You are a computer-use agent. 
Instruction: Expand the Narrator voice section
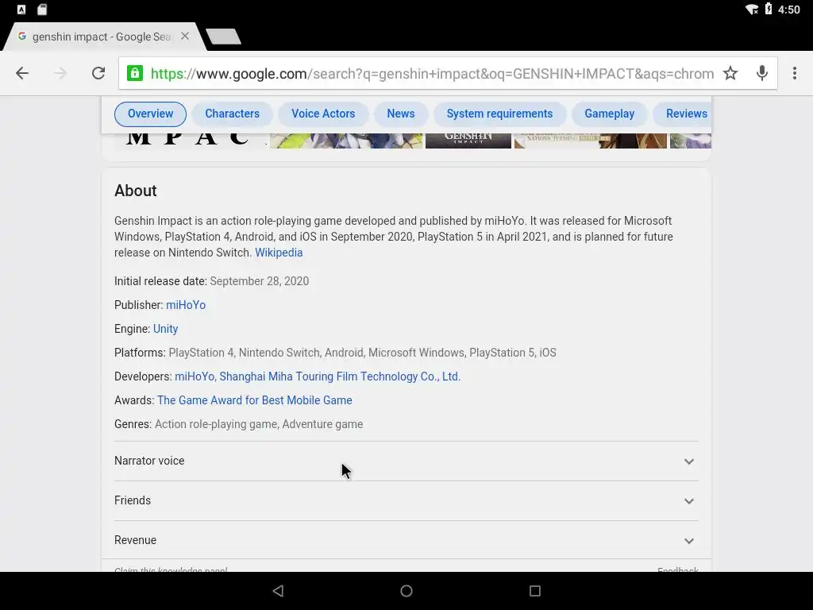coord(406,461)
